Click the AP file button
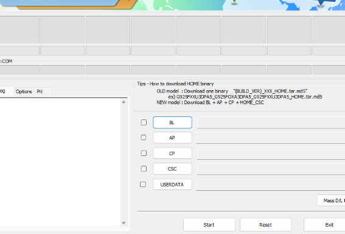This screenshot has height=234, width=345. [x=172, y=138]
